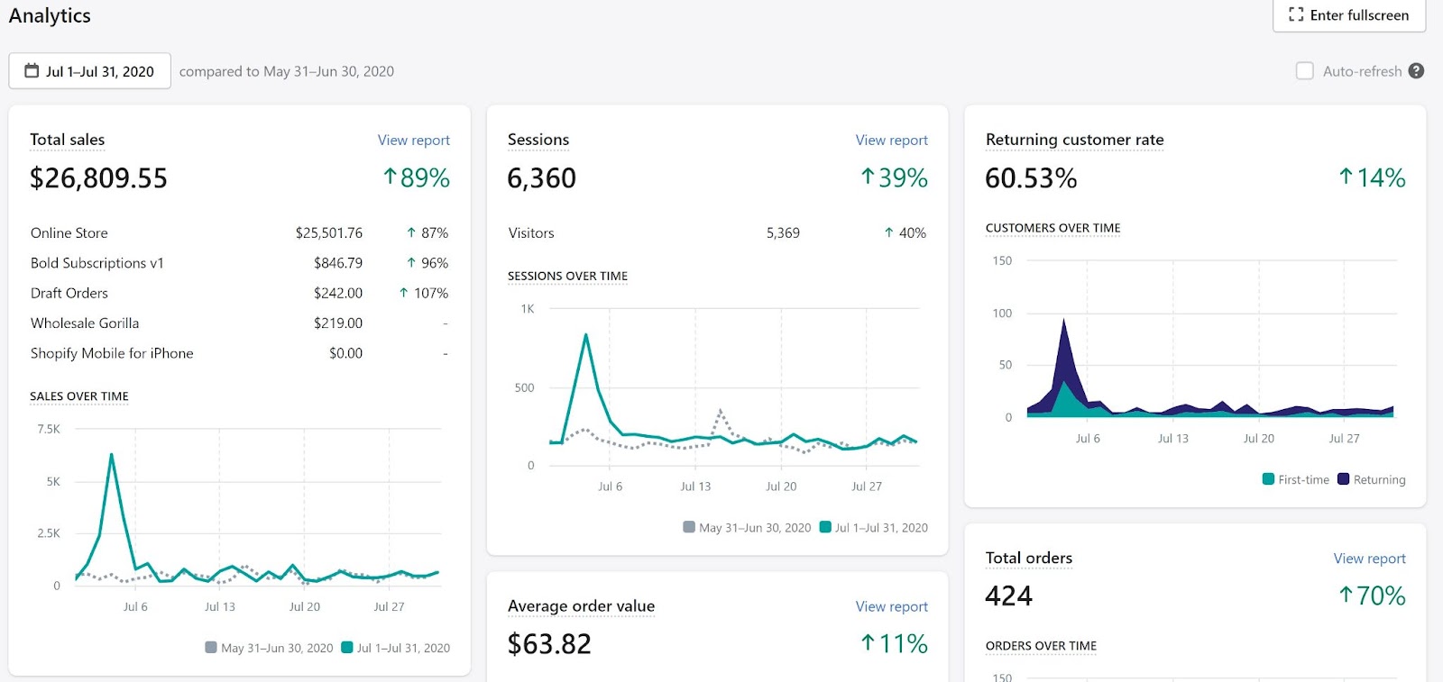1443x682 pixels.
Task: Open Total orders View report link
Action: pos(1370,559)
